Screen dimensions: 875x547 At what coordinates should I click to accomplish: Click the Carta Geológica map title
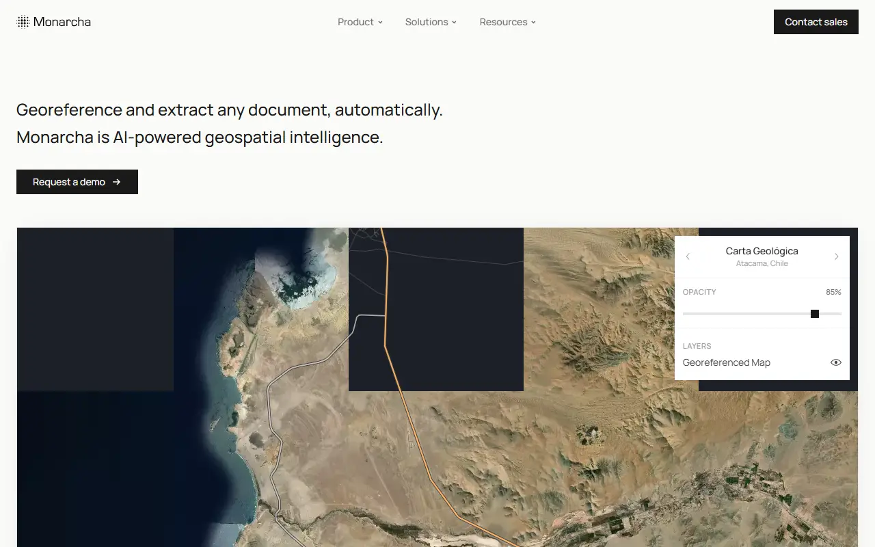pos(762,251)
